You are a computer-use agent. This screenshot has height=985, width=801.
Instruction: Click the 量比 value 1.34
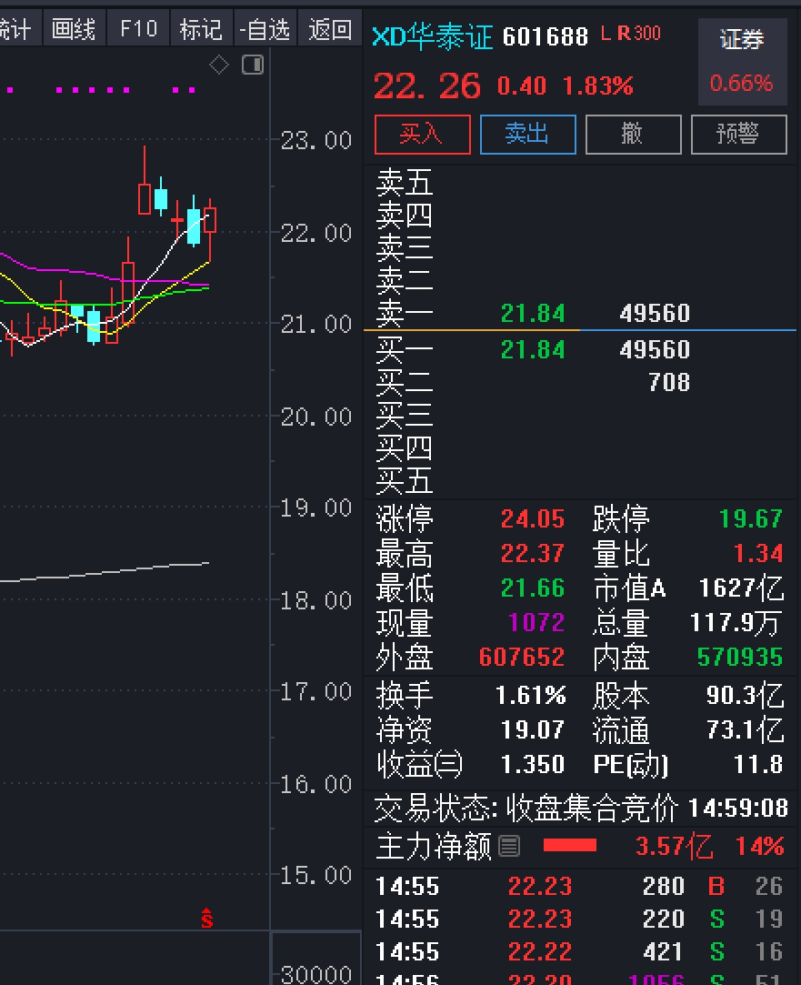click(x=758, y=553)
